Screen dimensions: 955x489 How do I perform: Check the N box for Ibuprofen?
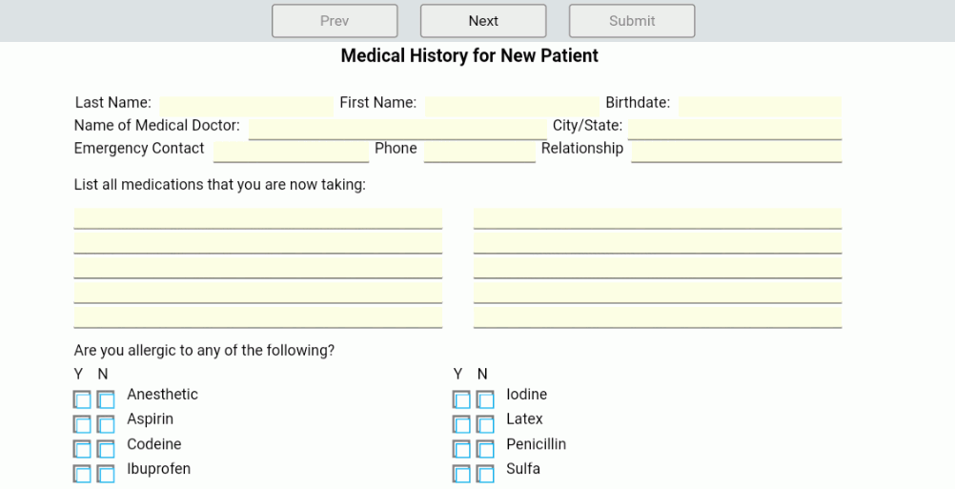tap(106, 474)
